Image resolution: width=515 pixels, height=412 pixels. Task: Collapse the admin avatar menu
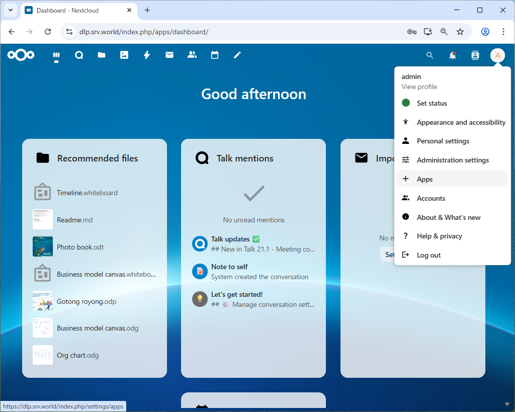click(x=497, y=55)
